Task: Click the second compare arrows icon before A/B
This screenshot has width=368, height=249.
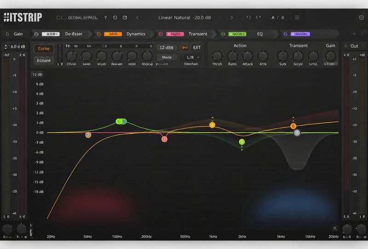Action: pyautogui.click(x=258, y=17)
